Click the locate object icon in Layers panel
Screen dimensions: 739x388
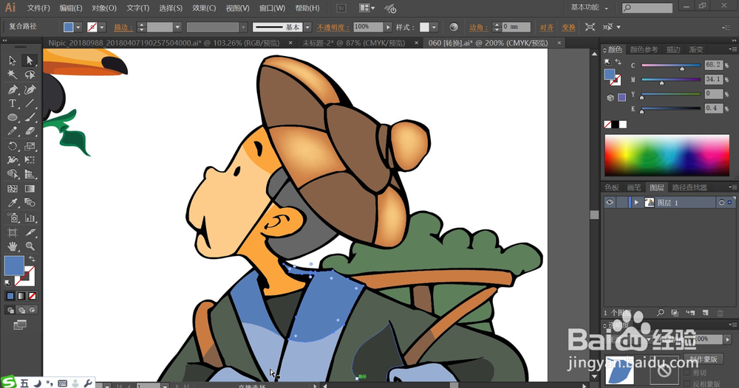point(661,313)
